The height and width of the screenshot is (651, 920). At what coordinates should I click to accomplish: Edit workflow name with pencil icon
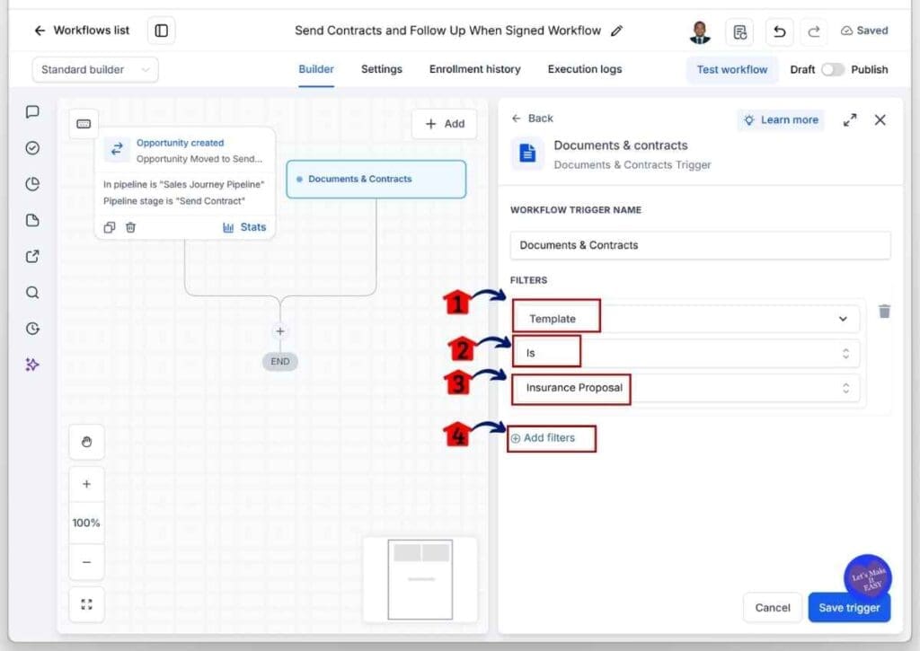click(x=616, y=31)
